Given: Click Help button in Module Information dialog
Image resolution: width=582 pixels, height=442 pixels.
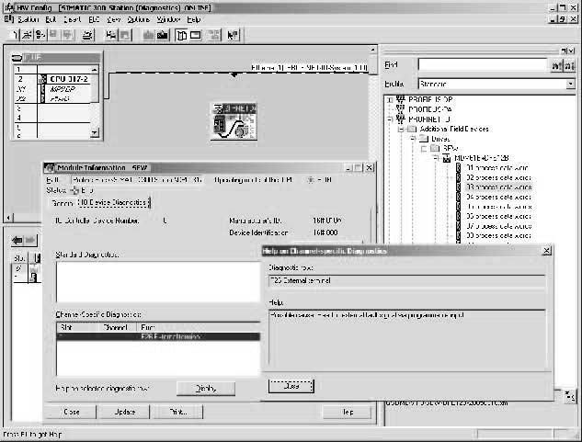Looking at the screenshot, I should [x=347, y=412].
